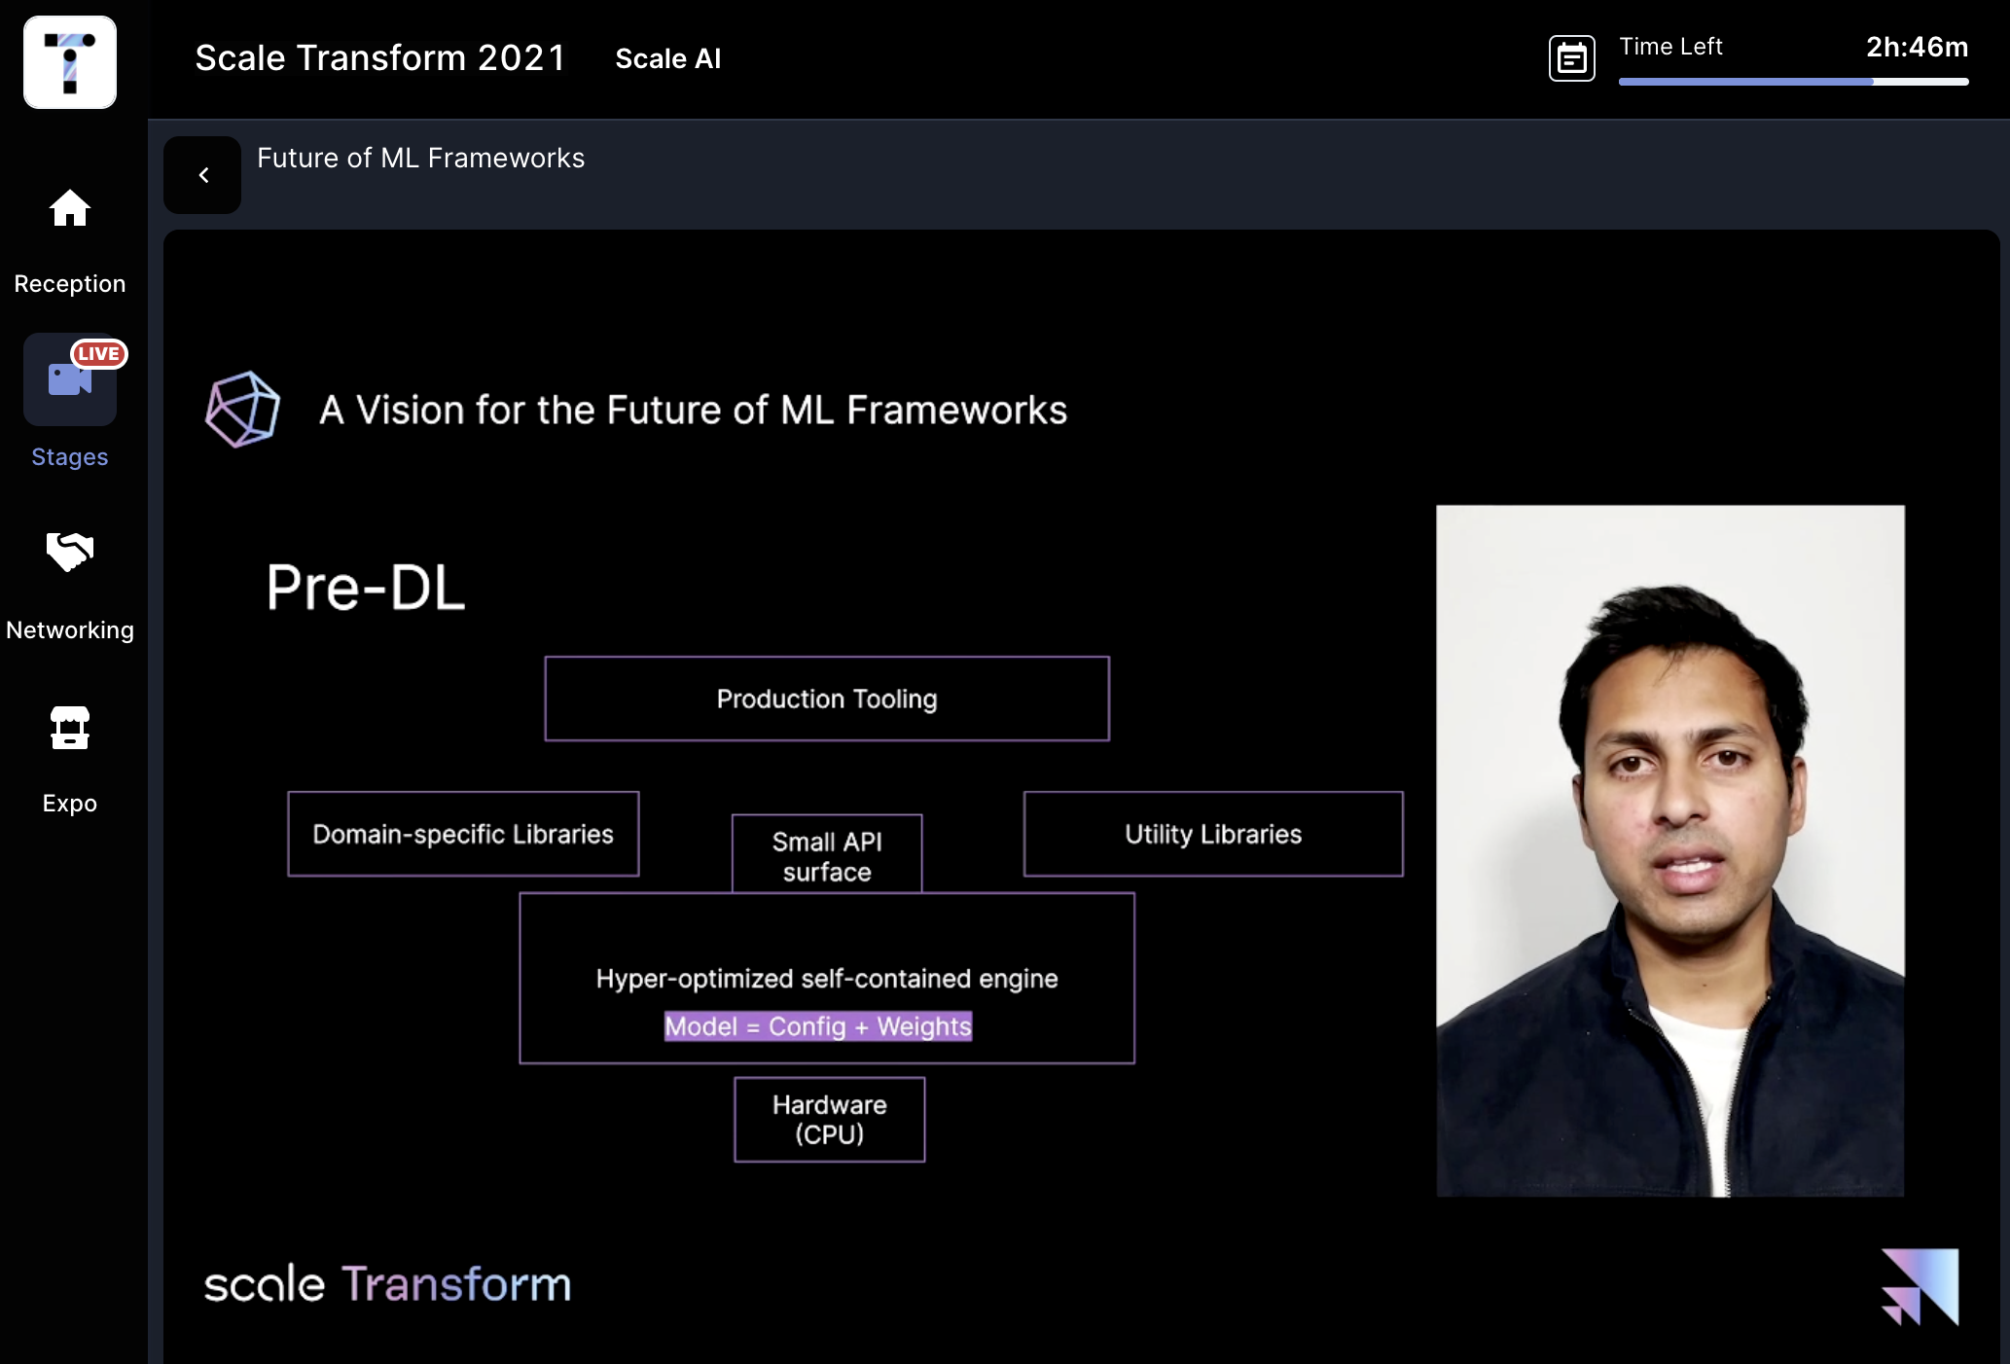2010x1364 pixels.
Task: Select the Expo menu label
Action: point(70,804)
